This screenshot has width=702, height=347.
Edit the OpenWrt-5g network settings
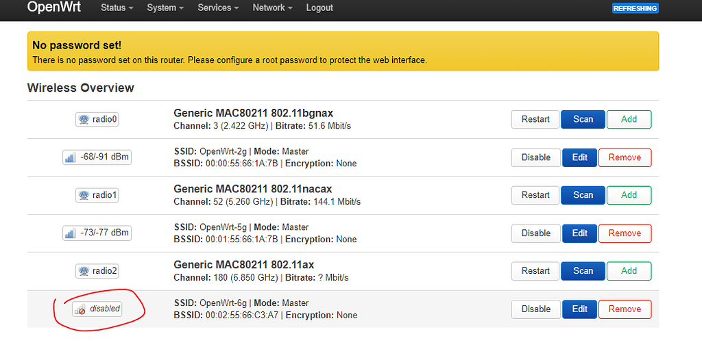(x=579, y=233)
